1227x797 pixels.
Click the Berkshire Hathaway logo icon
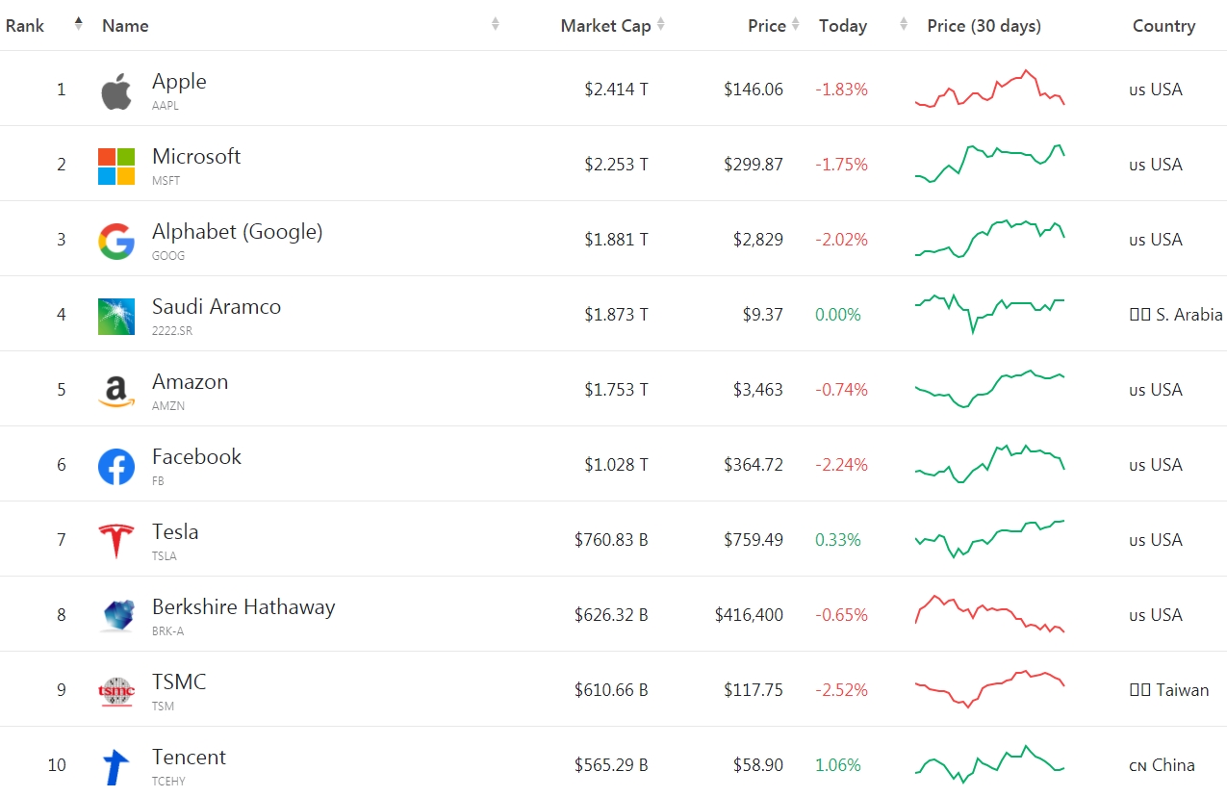[x=119, y=616]
